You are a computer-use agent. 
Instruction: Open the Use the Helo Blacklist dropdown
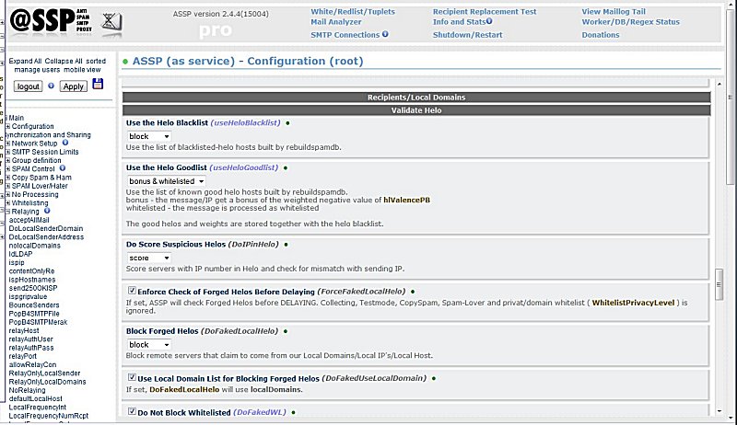[149, 136]
